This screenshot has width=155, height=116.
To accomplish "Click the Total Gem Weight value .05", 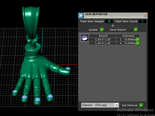I will [109, 22].
